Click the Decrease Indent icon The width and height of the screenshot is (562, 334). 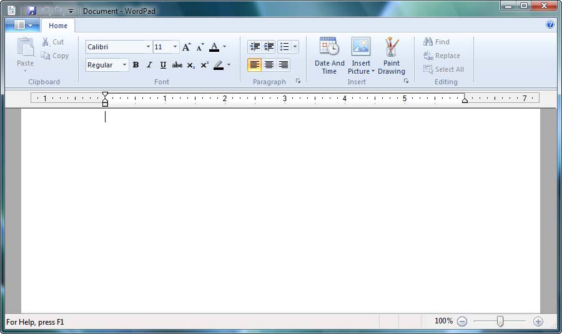[x=254, y=47]
